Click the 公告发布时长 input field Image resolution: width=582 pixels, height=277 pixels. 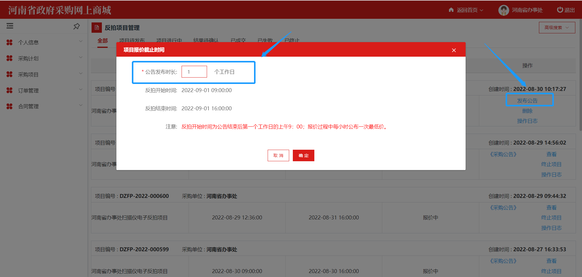click(x=194, y=72)
